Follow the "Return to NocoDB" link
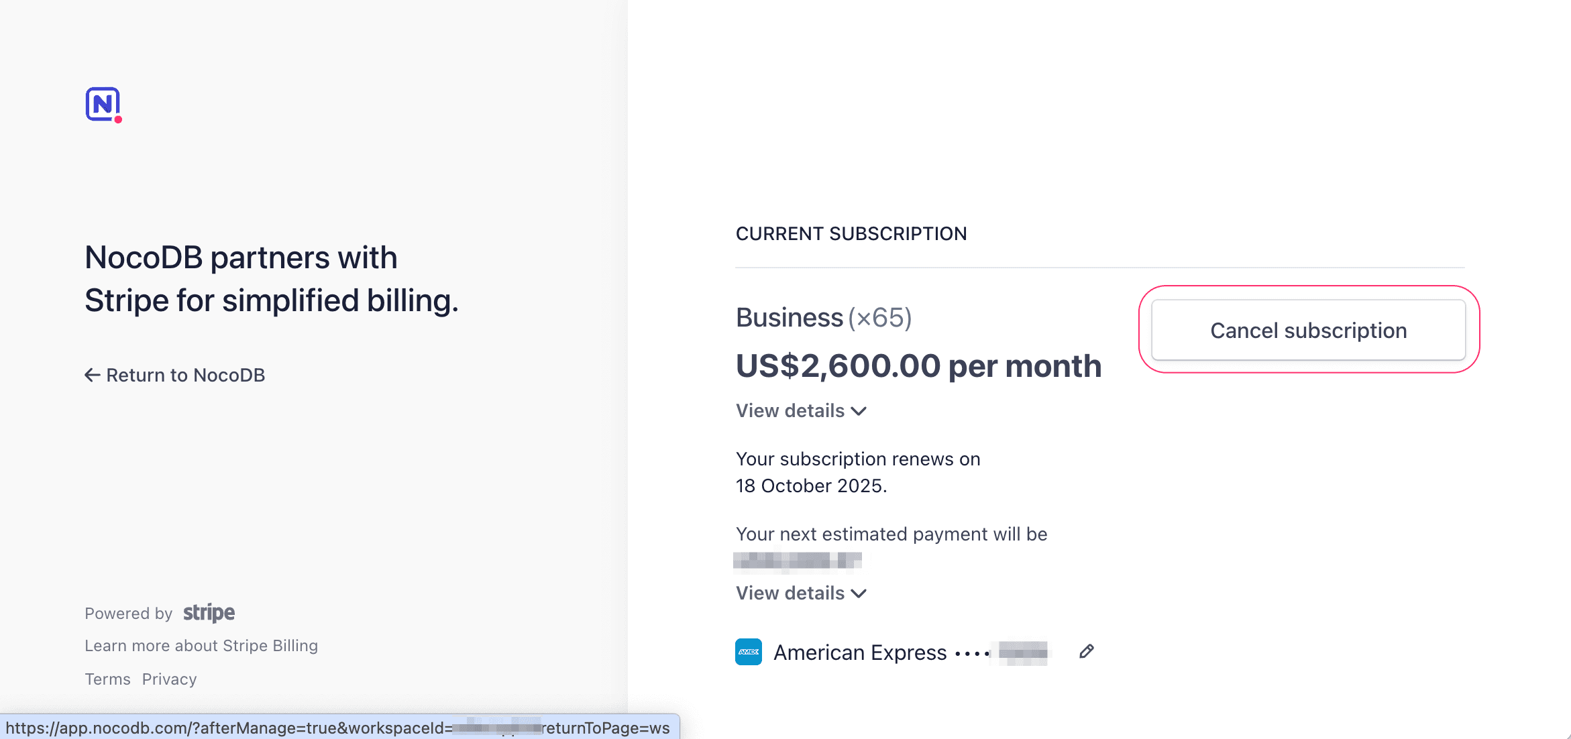The image size is (1571, 739). pyautogui.click(x=186, y=375)
